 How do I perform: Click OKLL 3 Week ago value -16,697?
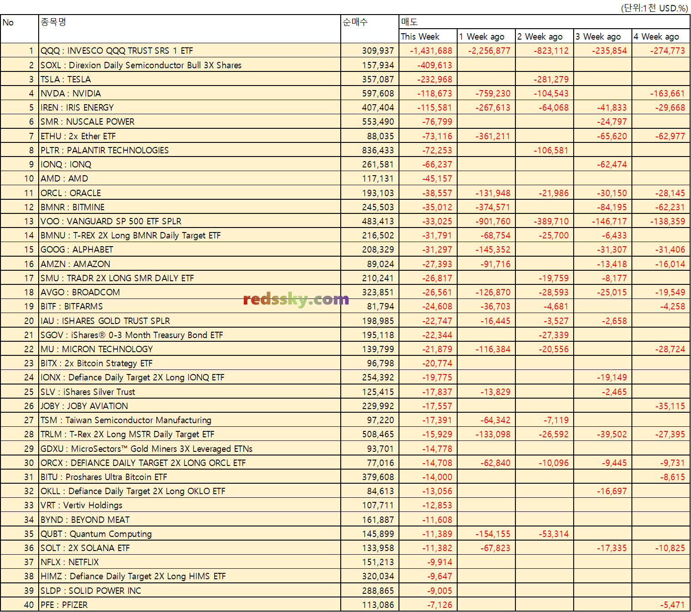point(603,491)
